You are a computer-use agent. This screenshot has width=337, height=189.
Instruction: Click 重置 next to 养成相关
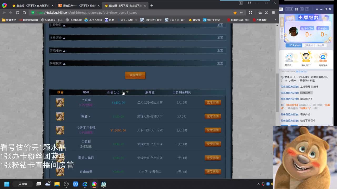pos(220,50)
